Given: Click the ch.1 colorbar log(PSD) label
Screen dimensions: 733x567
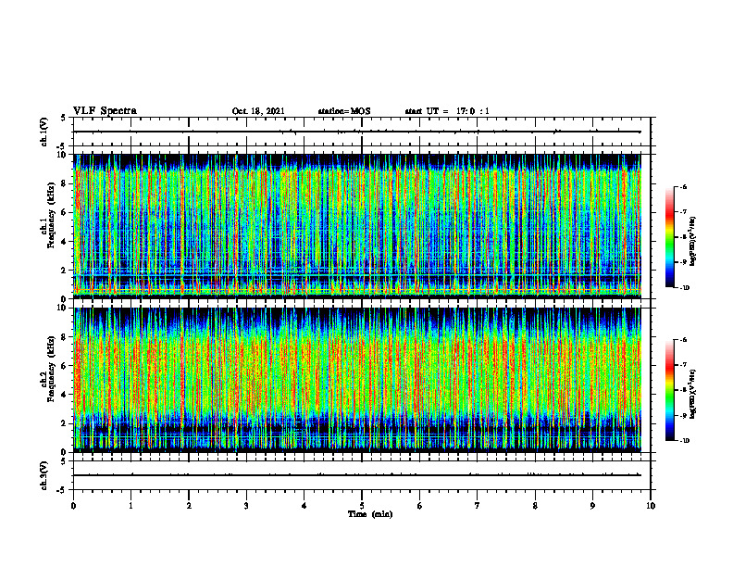Looking at the screenshot, I should click(x=693, y=242).
